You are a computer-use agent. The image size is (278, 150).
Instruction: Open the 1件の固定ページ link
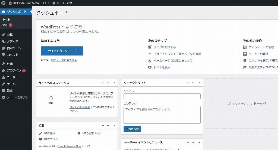92,133
